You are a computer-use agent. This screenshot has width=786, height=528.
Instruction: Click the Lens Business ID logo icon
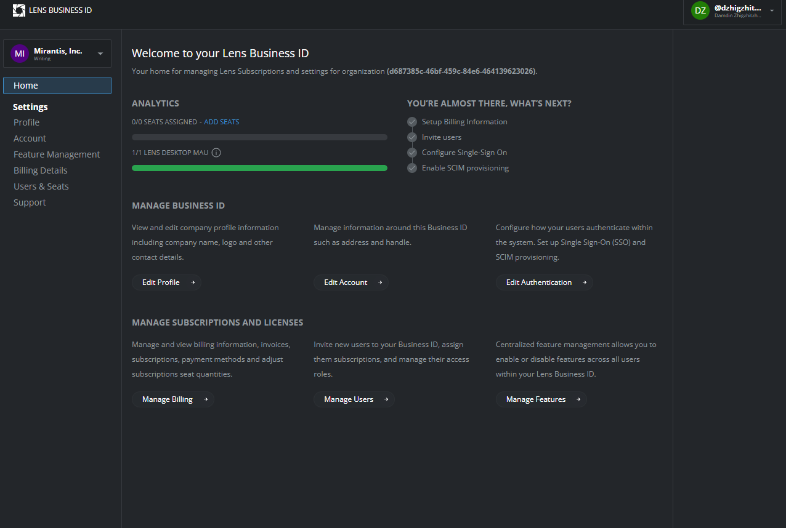[x=19, y=10]
